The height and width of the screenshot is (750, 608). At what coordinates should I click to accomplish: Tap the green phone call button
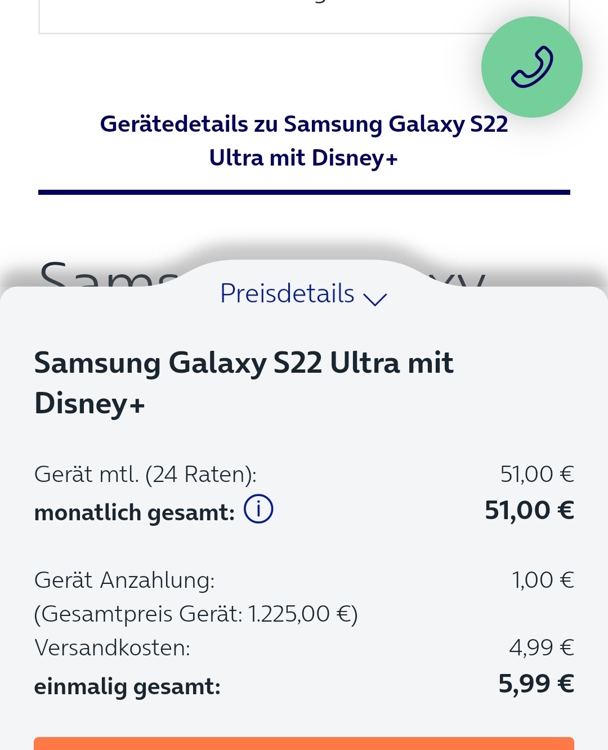pos(531,67)
